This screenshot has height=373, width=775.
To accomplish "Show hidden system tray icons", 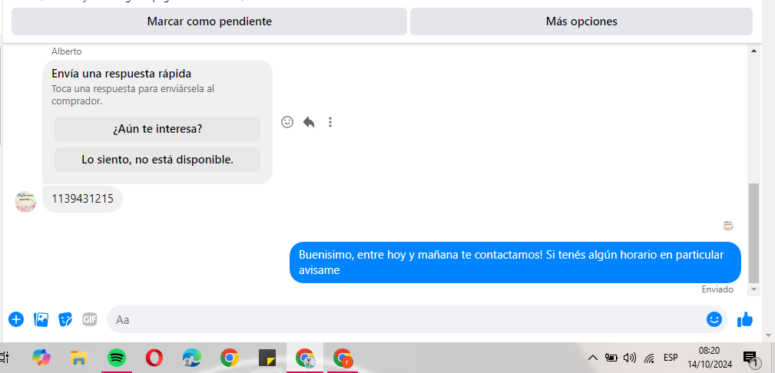I will click(593, 358).
